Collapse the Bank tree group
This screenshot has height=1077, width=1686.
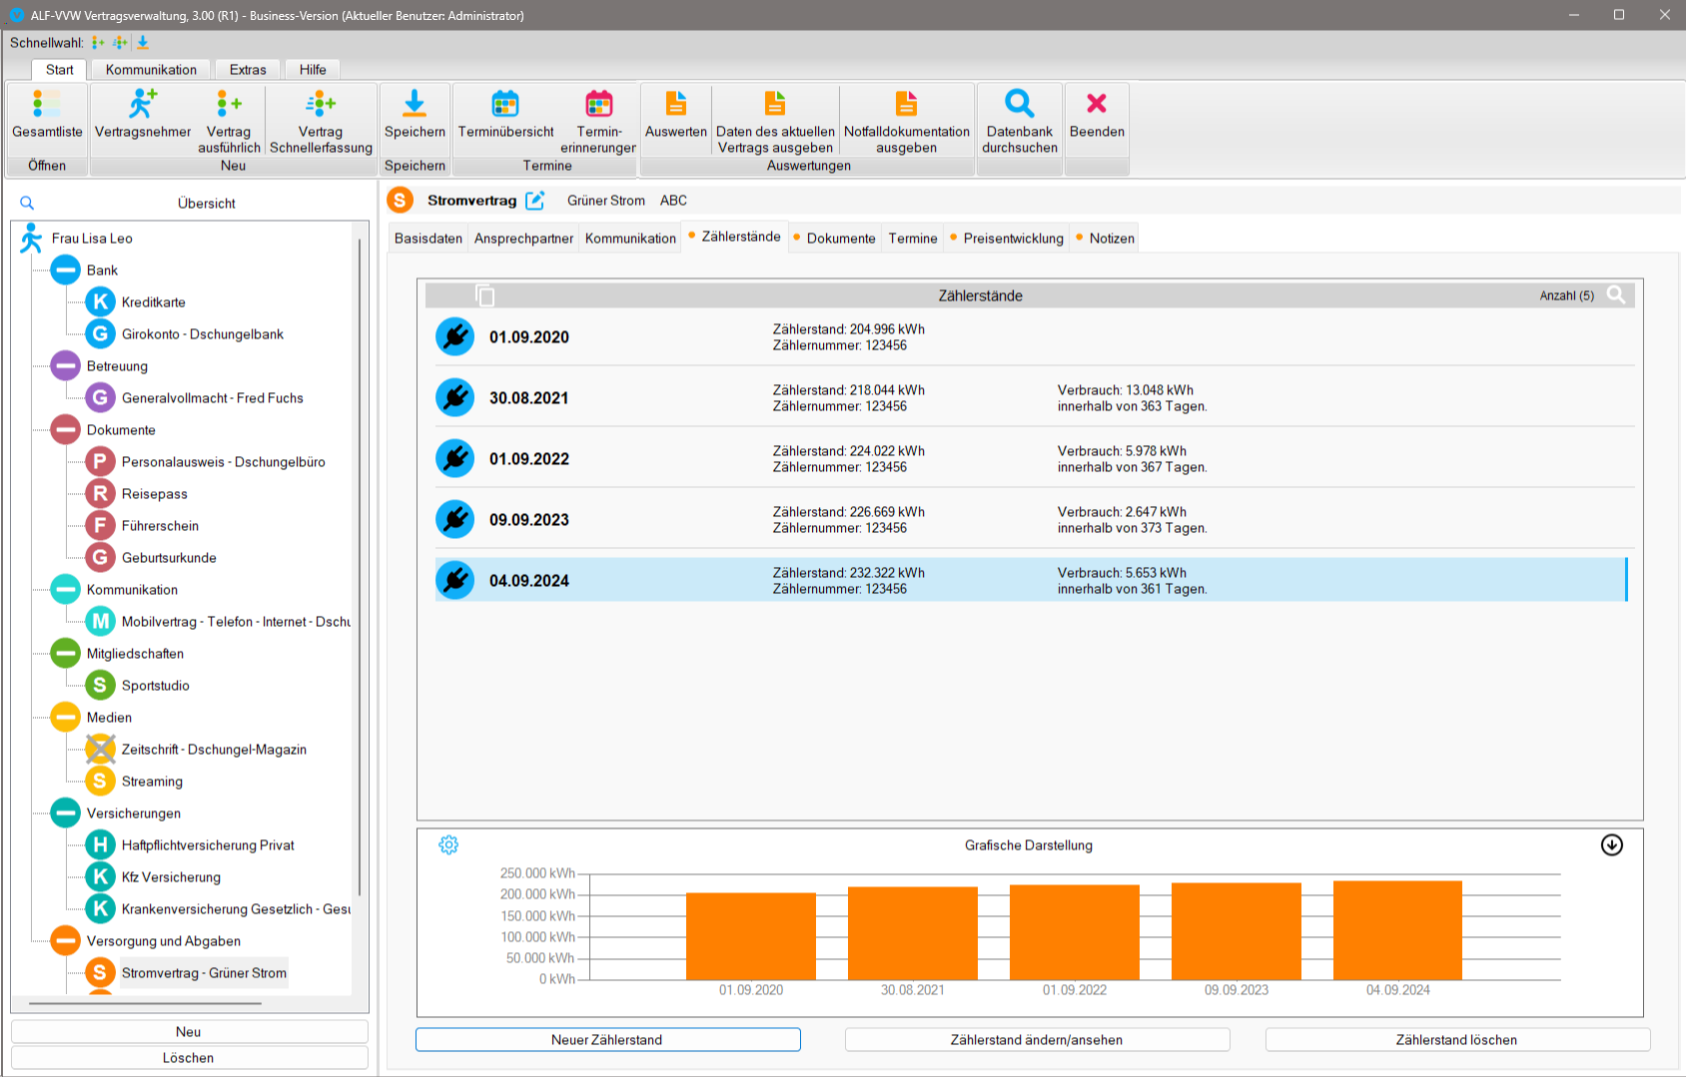tap(66, 270)
